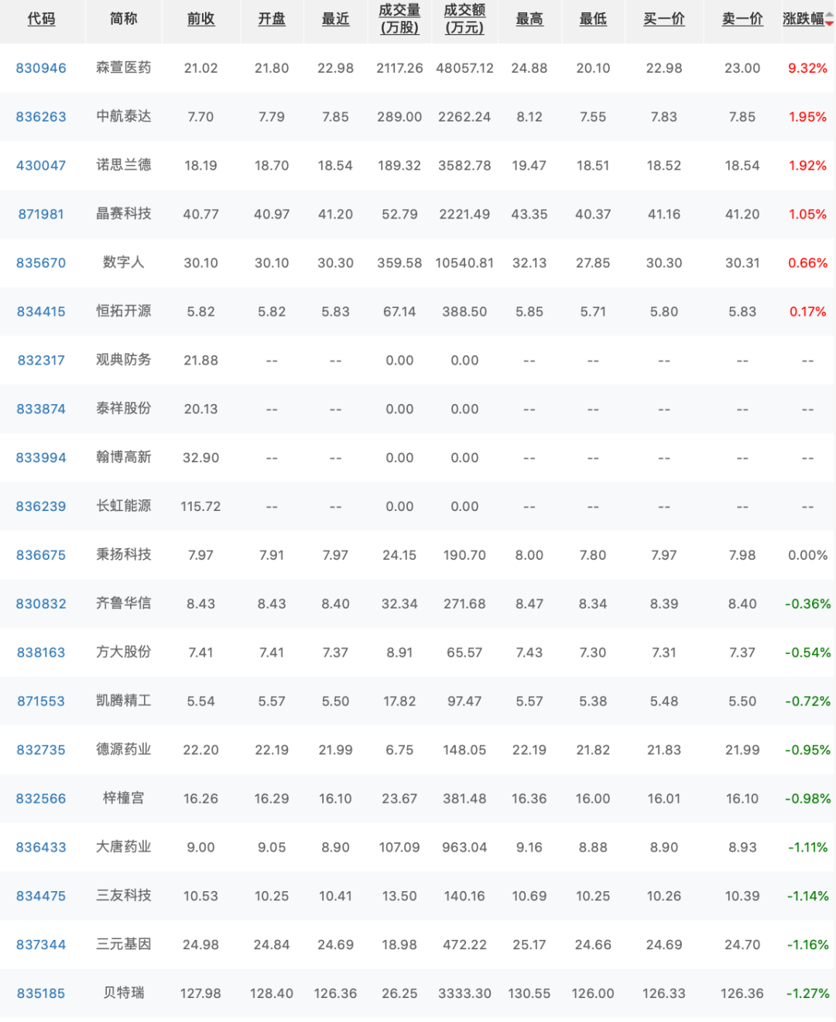Click the 0.00% change for 秉扬科技
This screenshot has height=1022, width=836.
coord(807,556)
